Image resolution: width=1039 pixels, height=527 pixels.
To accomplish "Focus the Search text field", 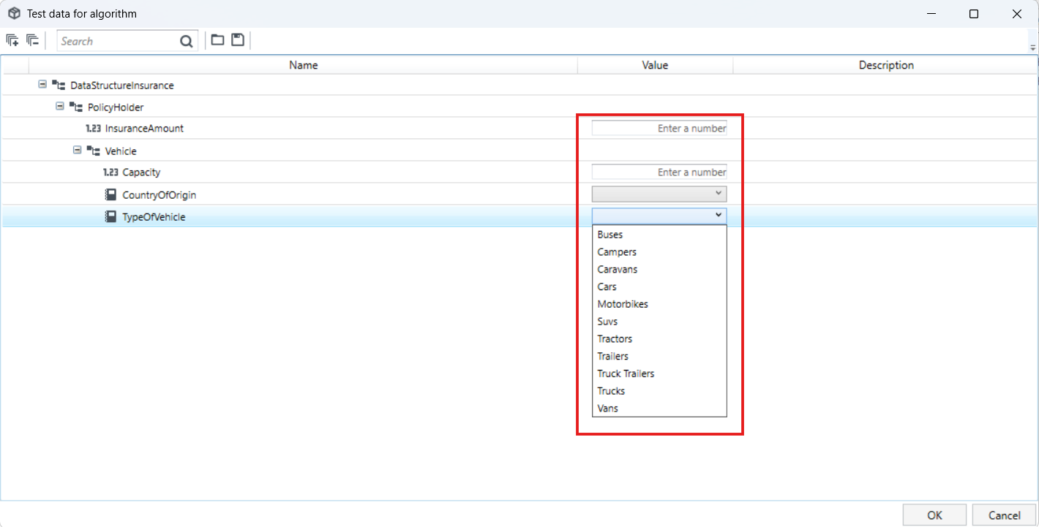I will coord(119,41).
